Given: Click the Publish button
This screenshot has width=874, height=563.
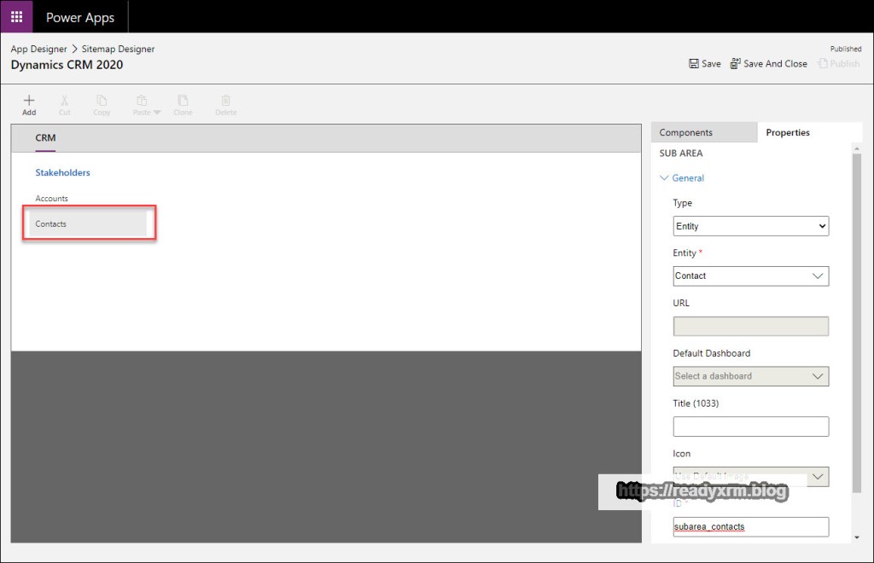Looking at the screenshot, I should click(x=839, y=64).
